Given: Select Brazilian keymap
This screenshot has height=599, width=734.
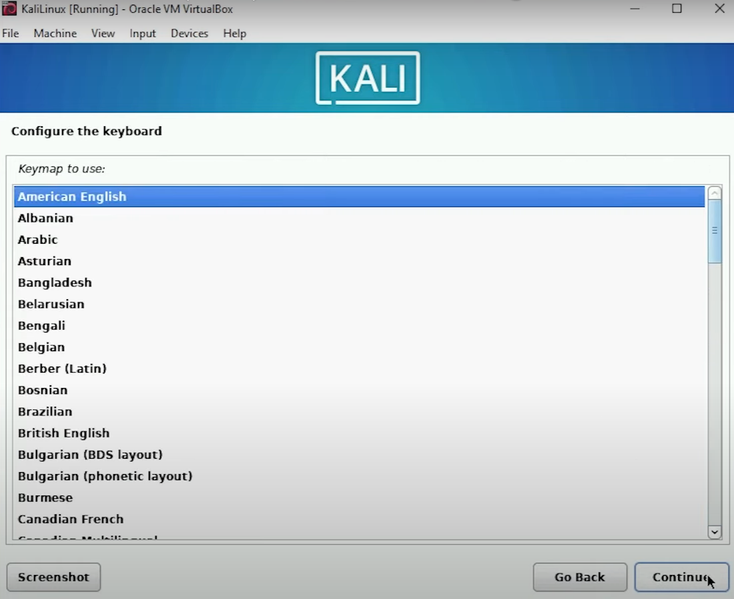Looking at the screenshot, I should pyautogui.click(x=359, y=412).
